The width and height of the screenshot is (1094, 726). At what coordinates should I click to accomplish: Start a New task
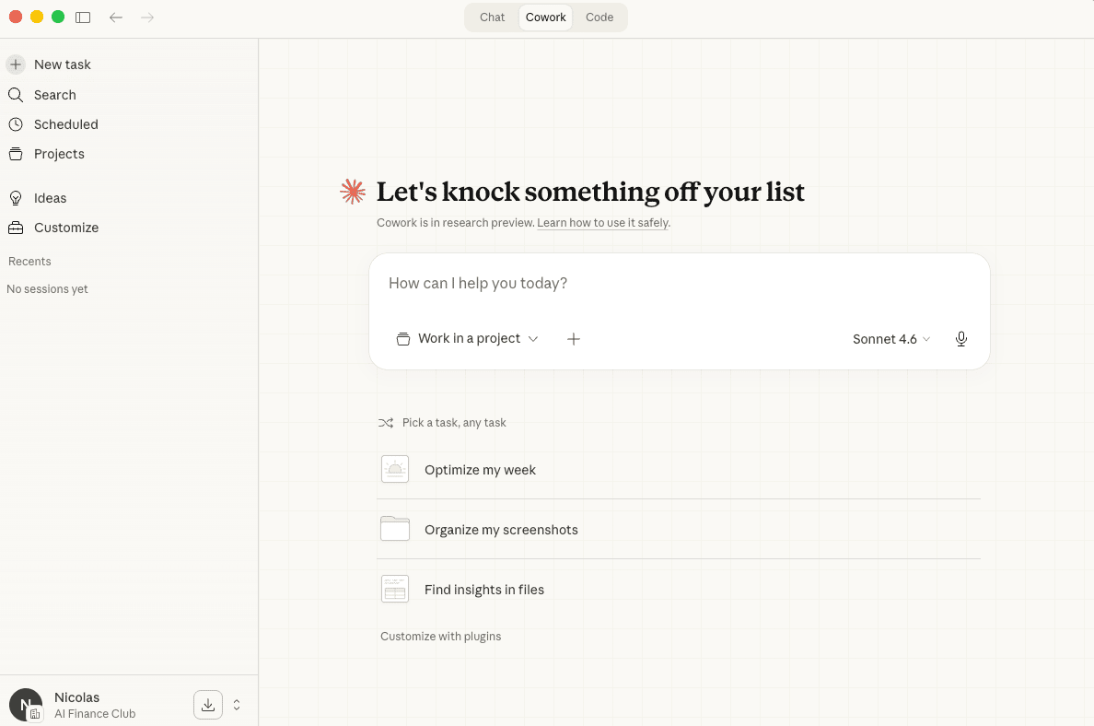click(62, 64)
